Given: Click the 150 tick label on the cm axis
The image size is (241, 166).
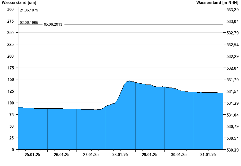Looking at the screenshot, I should point(11,79).
